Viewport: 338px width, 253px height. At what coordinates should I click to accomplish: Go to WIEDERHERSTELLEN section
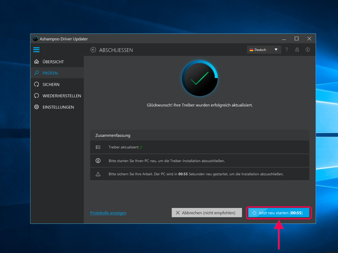coord(57,96)
